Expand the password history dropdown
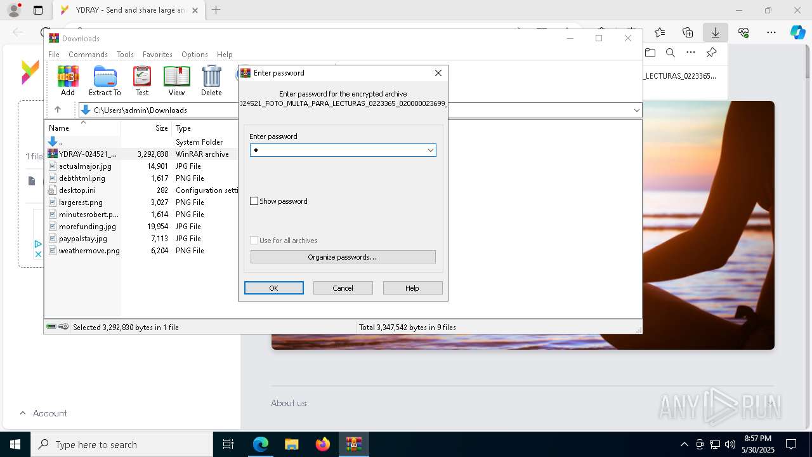The width and height of the screenshot is (812, 457). [x=430, y=150]
